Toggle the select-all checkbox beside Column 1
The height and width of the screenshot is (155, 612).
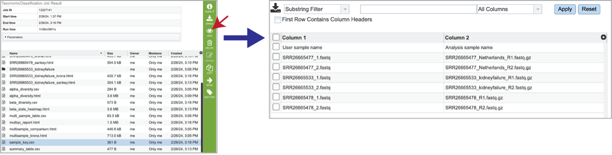(x=276, y=38)
